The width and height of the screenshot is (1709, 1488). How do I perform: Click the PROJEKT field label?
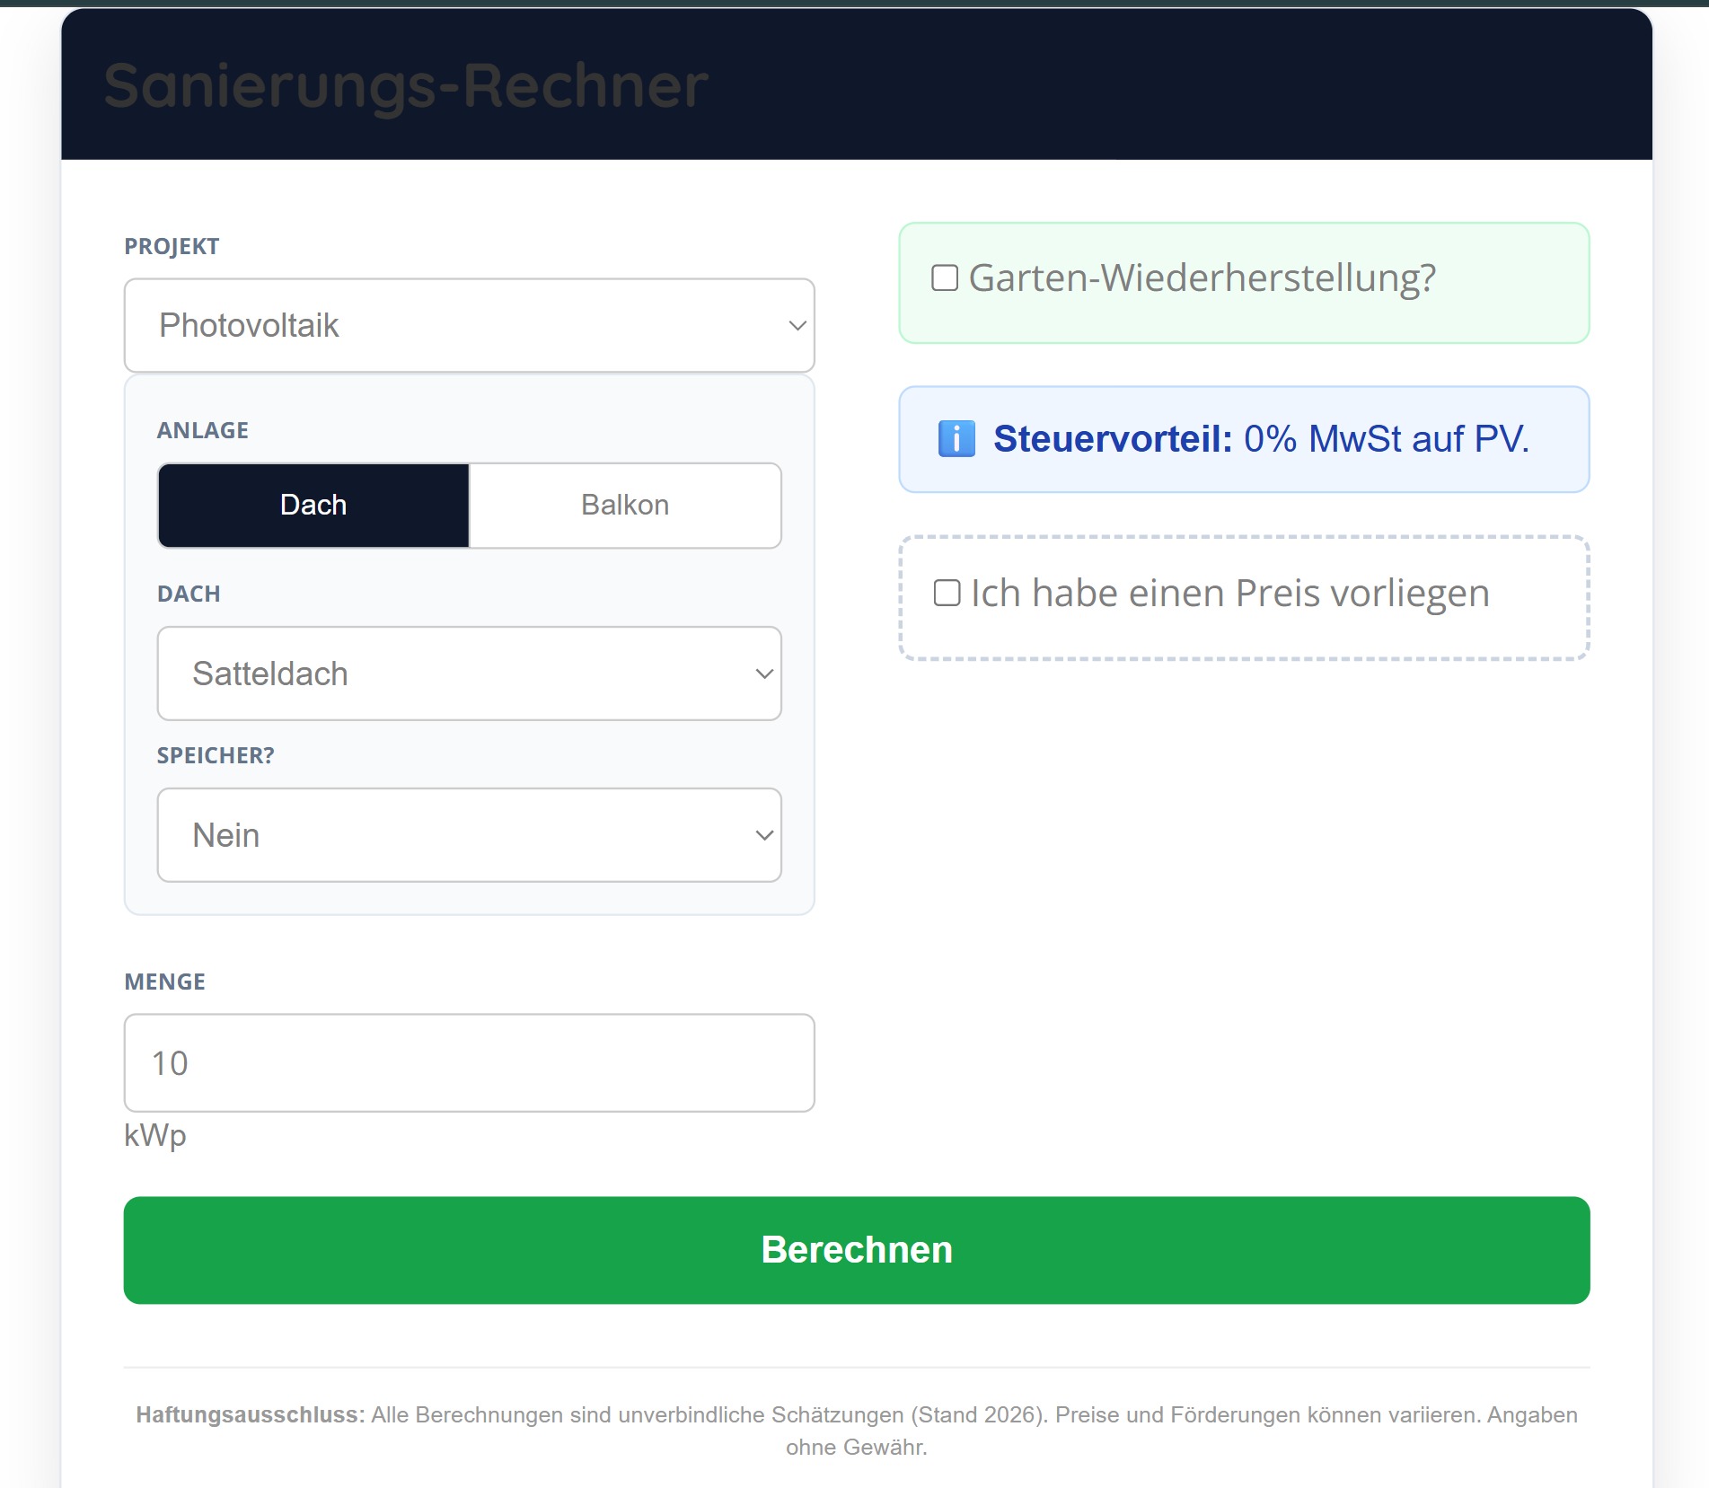[x=172, y=247]
